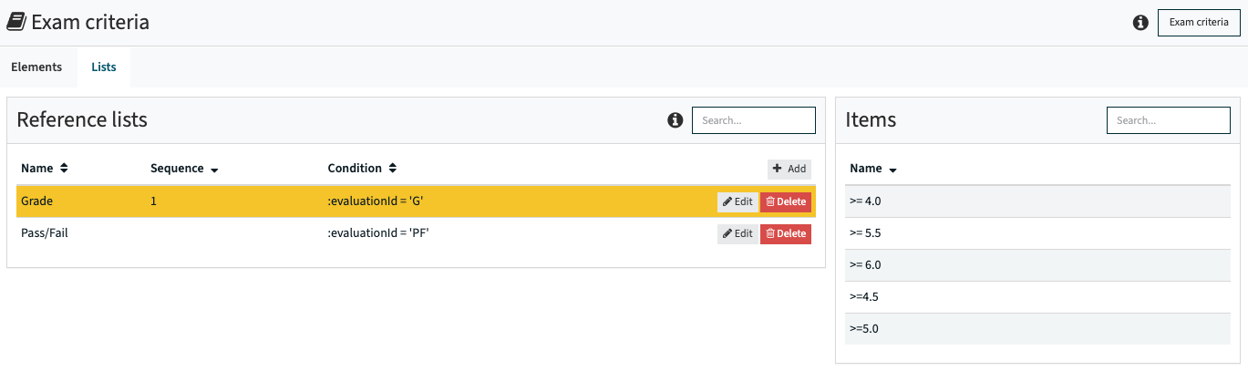Select the >=4.5 item
The image size is (1248, 371).
click(1037, 297)
